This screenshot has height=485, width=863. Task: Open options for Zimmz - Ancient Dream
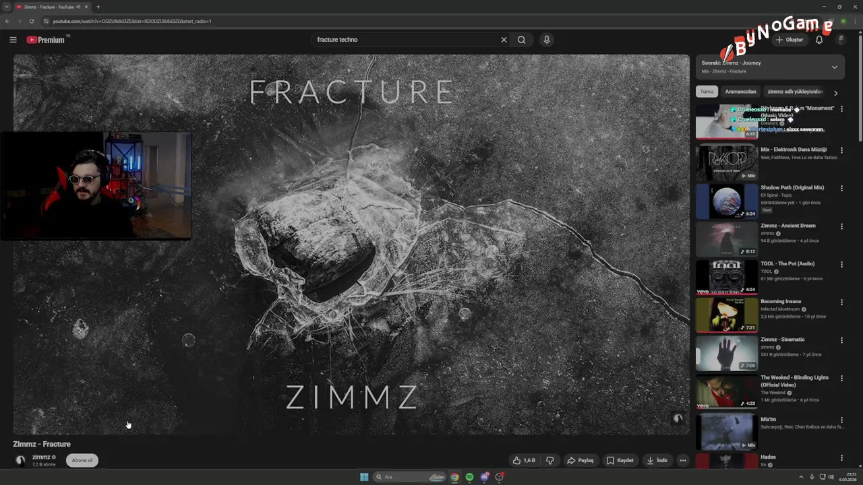pos(841,226)
